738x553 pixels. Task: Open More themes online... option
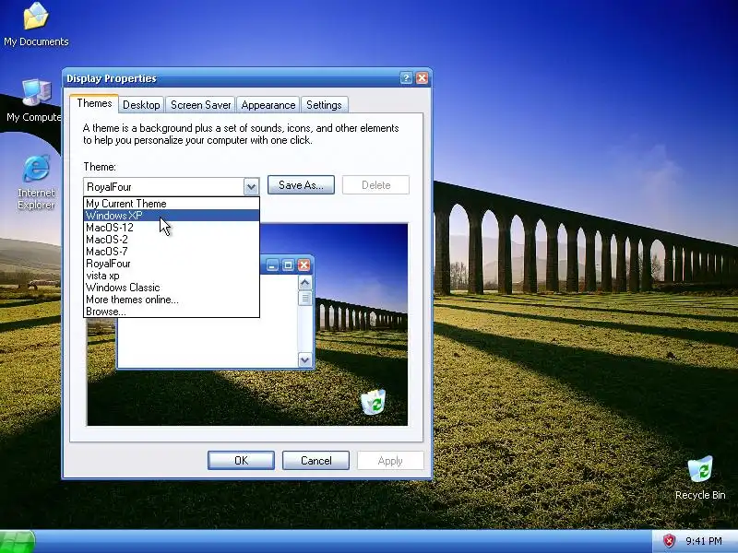click(x=172, y=300)
